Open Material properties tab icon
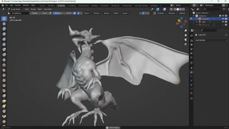The width and height of the screenshot is (229, 129). 191,93
